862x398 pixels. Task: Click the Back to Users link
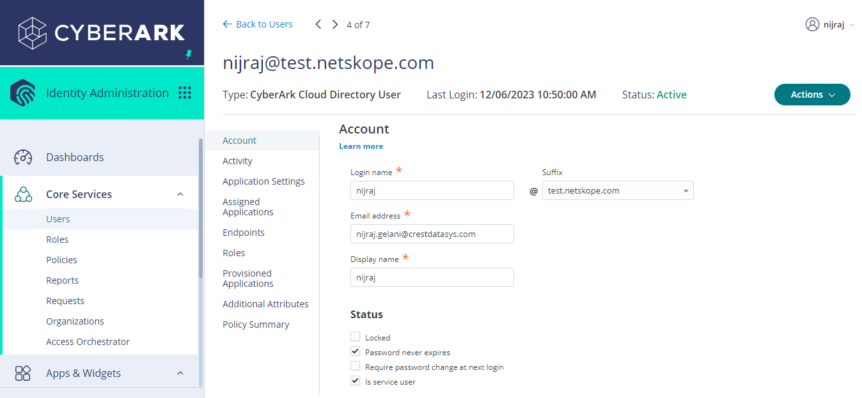tap(258, 24)
